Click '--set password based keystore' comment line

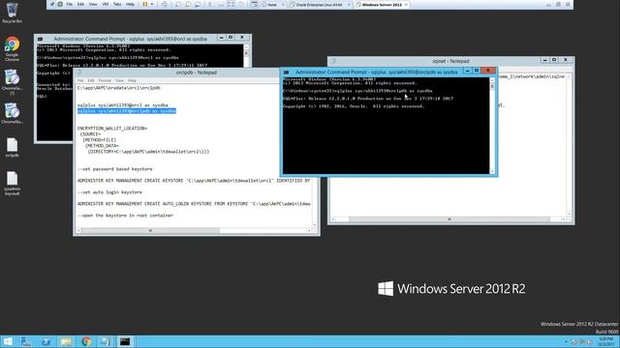[115, 169]
